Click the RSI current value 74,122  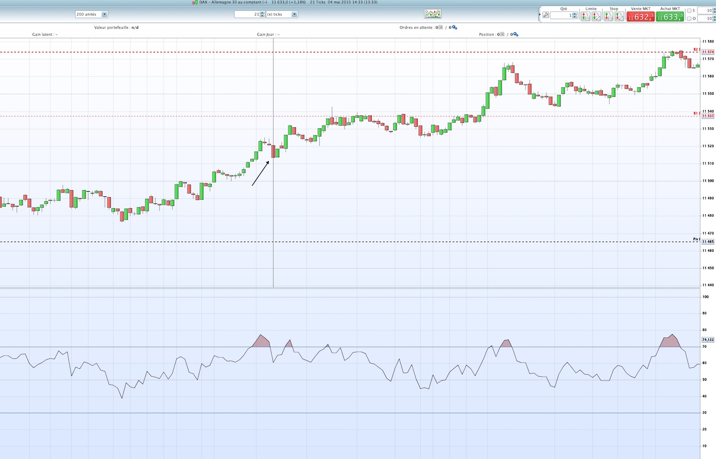click(708, 340)
